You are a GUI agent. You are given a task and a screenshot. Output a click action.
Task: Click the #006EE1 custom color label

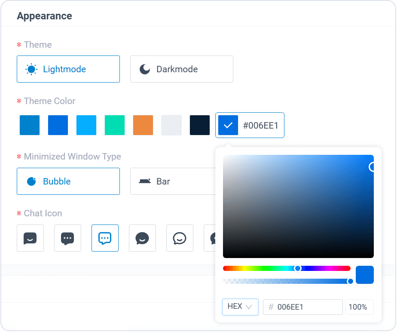coord(260,126)
